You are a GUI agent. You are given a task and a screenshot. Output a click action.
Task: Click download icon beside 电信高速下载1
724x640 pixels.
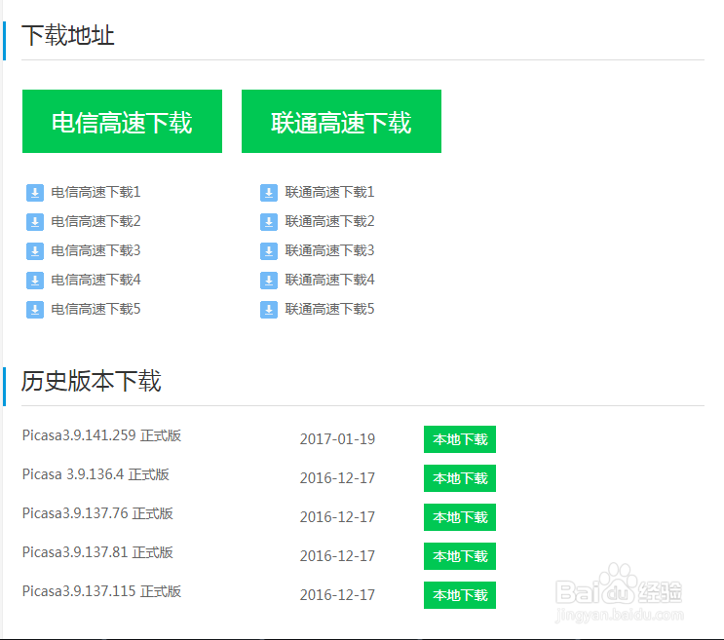pos(35,193)
